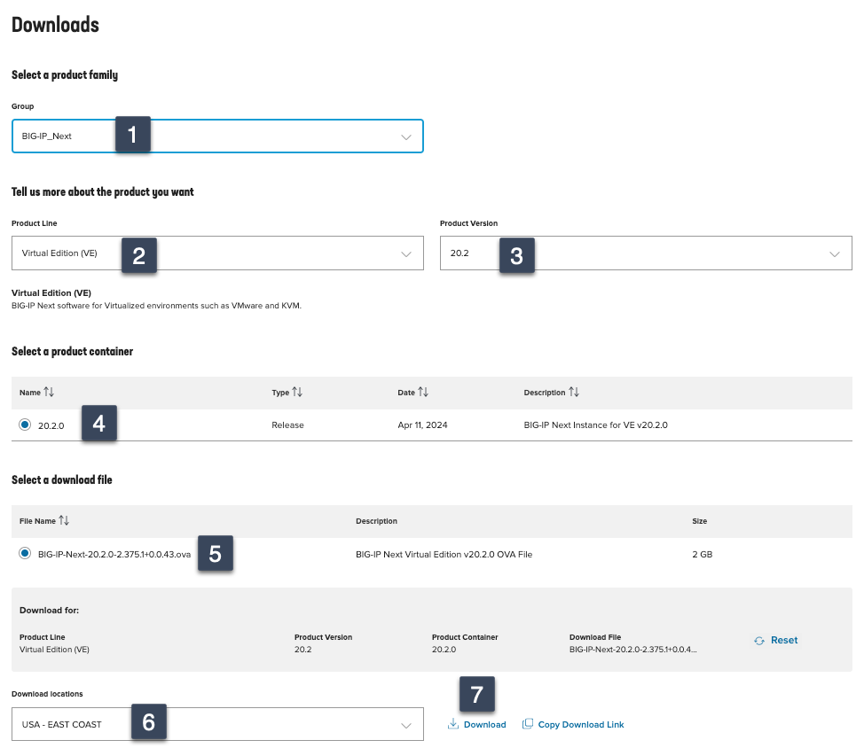The image size is (864, 748).
Task: Click the Copy Download Link text
Action: 581,725
